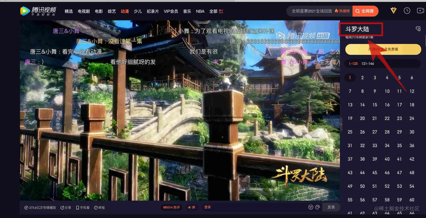Select episode 12 in episode grid

[412, 91]
